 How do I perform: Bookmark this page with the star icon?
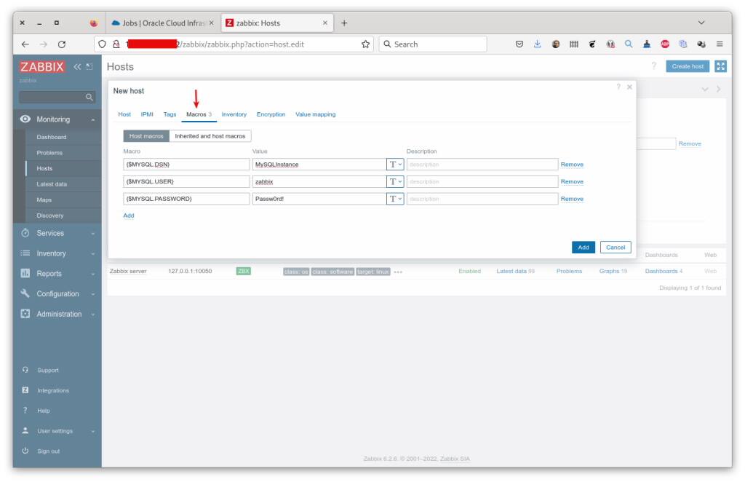(365, 44)
